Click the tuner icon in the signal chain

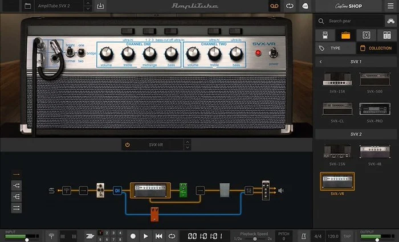[67, 190]
